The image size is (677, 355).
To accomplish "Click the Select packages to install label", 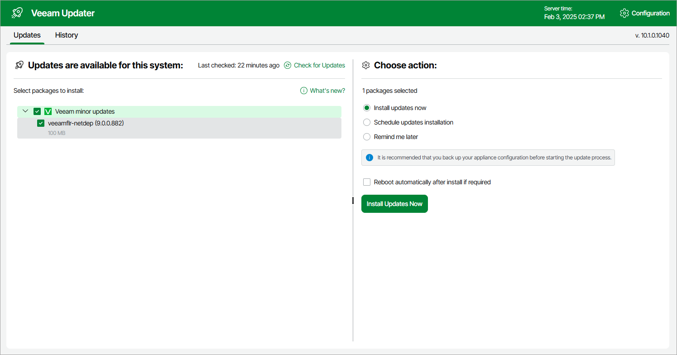I will (x=49, y=91).
